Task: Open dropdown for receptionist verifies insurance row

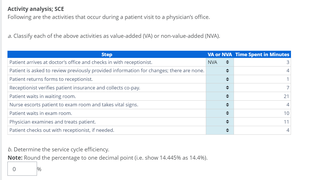Action: [x=220, y=88]
